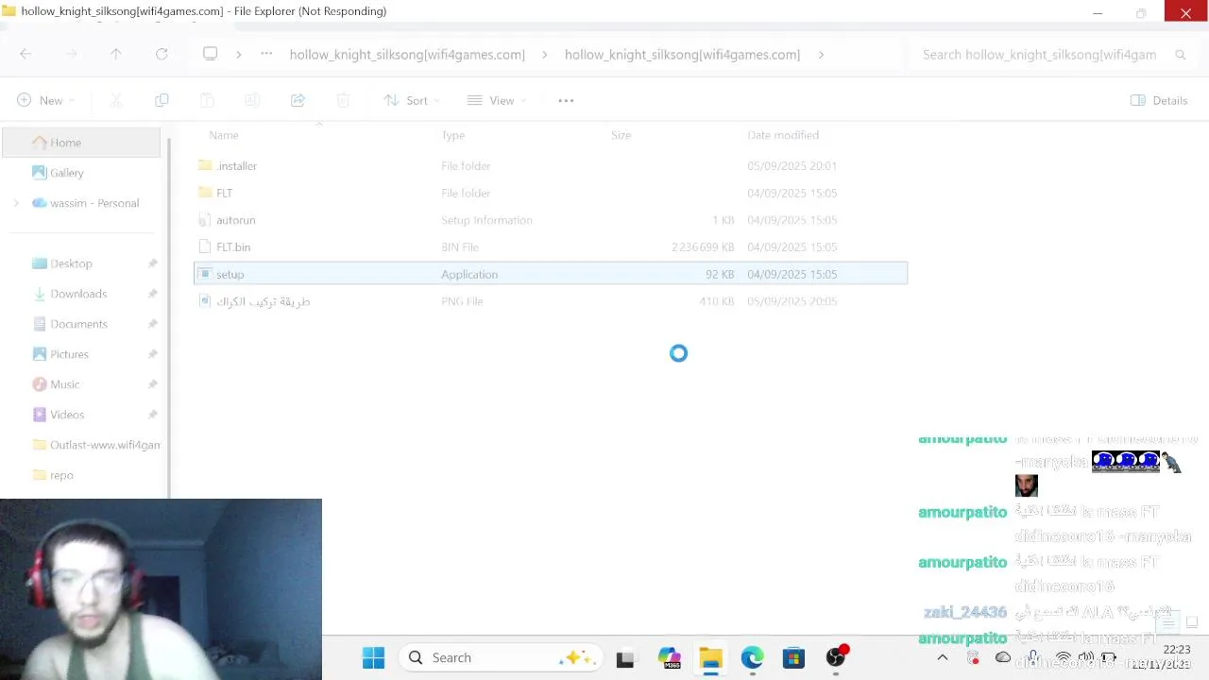Open first hollow_knight_silksong breadcrumb folder
The height and width of the screenshot is (680, 1209).
click(407, 55)
